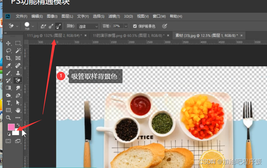Switch to the 11的演示表情.png tab

coord(128,36)
